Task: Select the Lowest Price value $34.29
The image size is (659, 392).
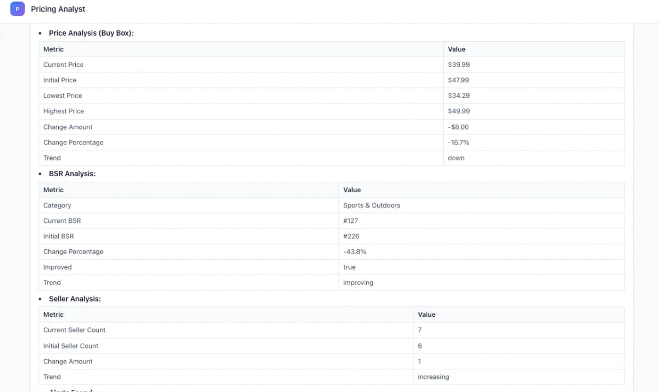Action: (459, 96)
